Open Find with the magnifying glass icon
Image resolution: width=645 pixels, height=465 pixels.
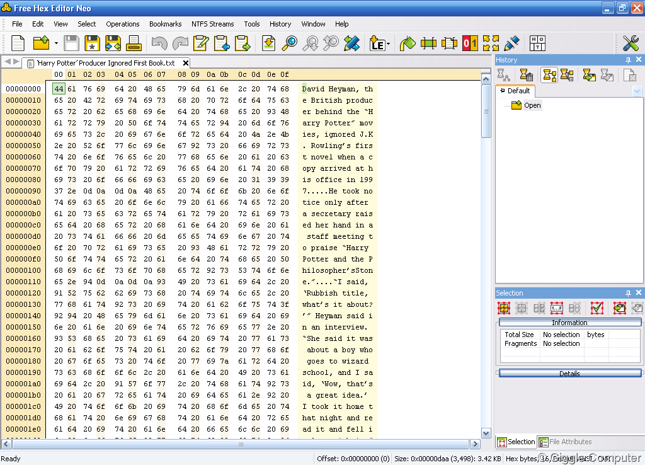(x=290, y=43)
